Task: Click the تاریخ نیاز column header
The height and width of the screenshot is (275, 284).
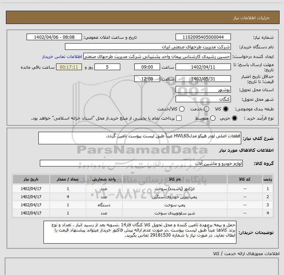Action: 31,179
